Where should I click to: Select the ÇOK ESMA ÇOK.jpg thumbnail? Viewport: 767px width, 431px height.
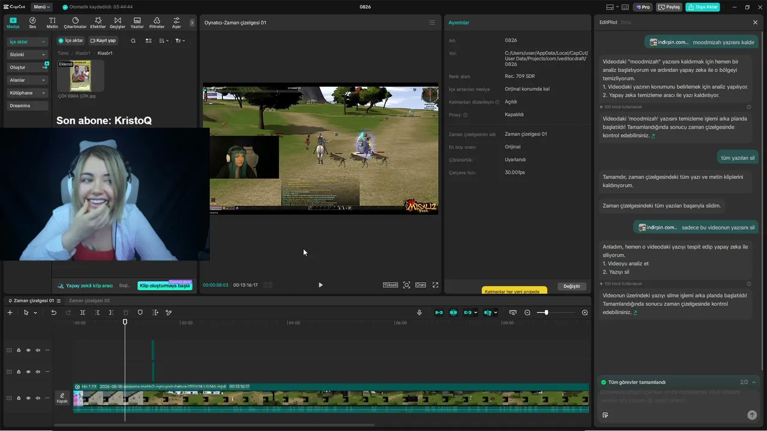tap(80, 75)
